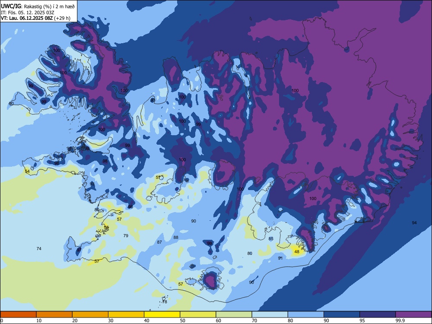
Task: Click the '70' legend scale label
Action: pyautogui.click(x=254, y=321)
